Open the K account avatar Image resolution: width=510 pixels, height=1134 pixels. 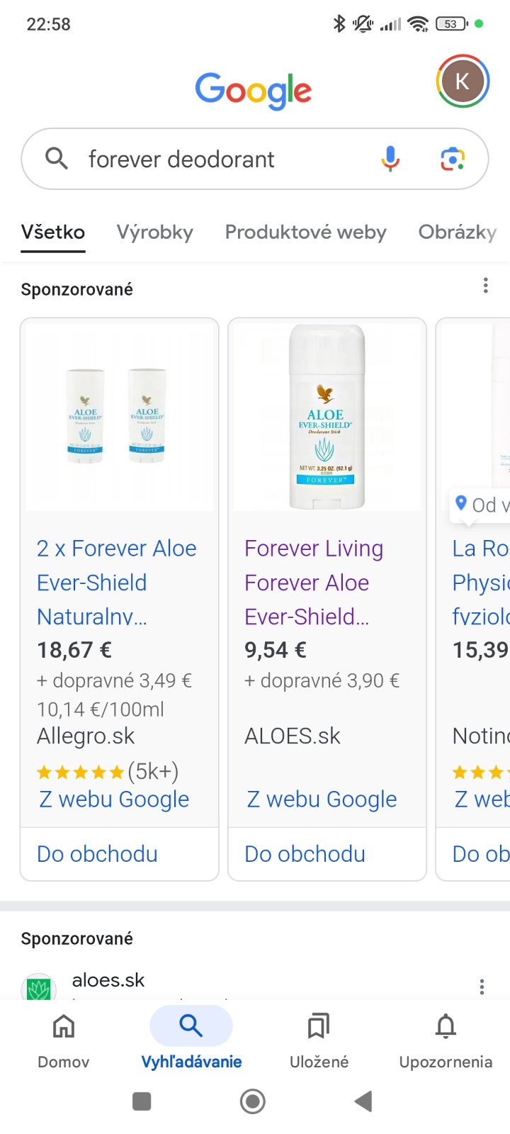462,82
